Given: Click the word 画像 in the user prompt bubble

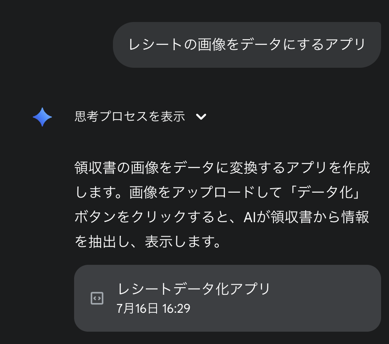Looking at the screenshot, I should tap(212, 45).
